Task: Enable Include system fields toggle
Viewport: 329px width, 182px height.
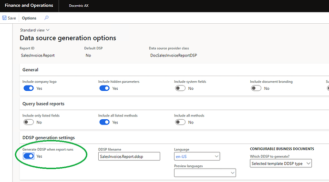Action: [x=180, y=88]
